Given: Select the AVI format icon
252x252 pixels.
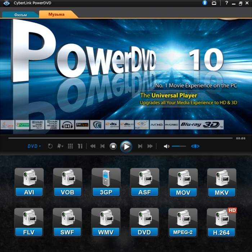Looking at the screenshot, I should point(29,183).
